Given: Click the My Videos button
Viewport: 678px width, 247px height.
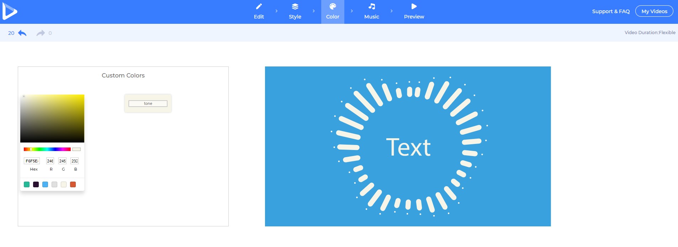Looking at the screenshot, I should tap(654, 11).
